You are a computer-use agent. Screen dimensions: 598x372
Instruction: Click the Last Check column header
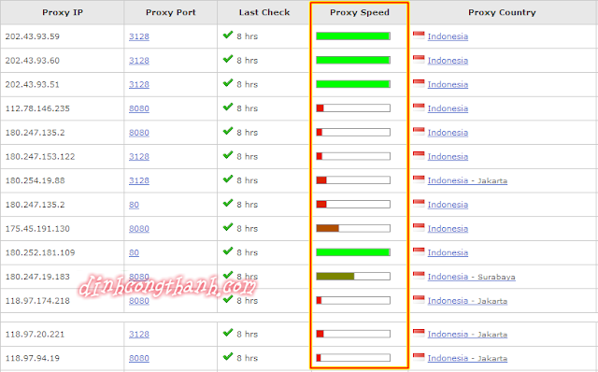263,12
